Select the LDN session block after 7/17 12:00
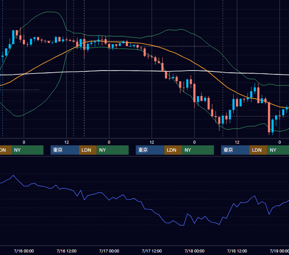The height and width of the screenshot is (255, 289). point(173,150)
